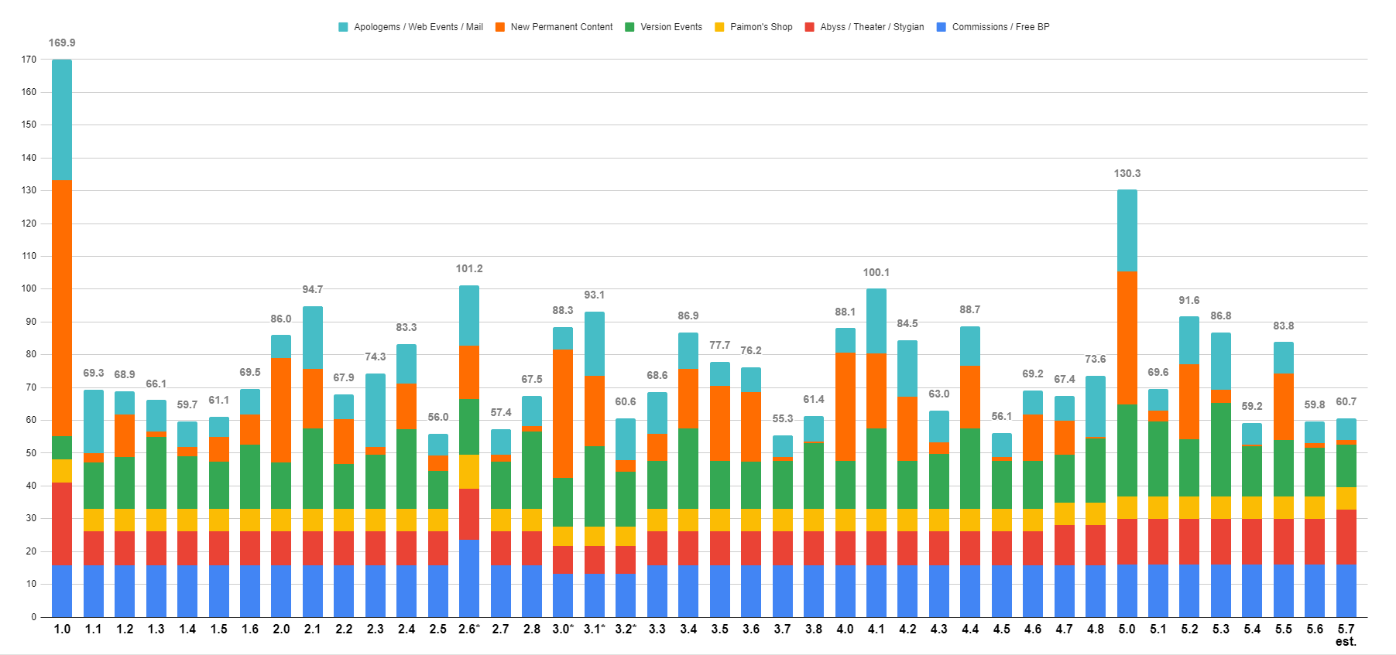Click the teal segment of bar 4.1
The height and width of the screenshot is (655, 1396).
coord(876,321)
